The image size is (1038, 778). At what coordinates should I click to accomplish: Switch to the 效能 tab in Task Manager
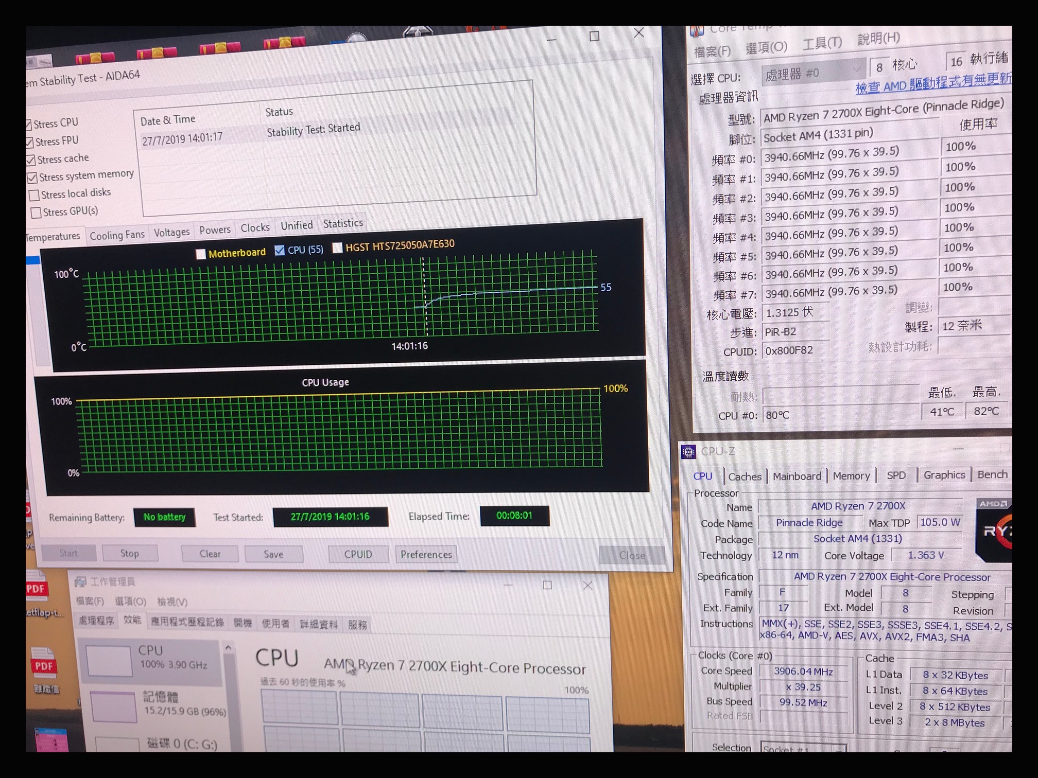132,621
